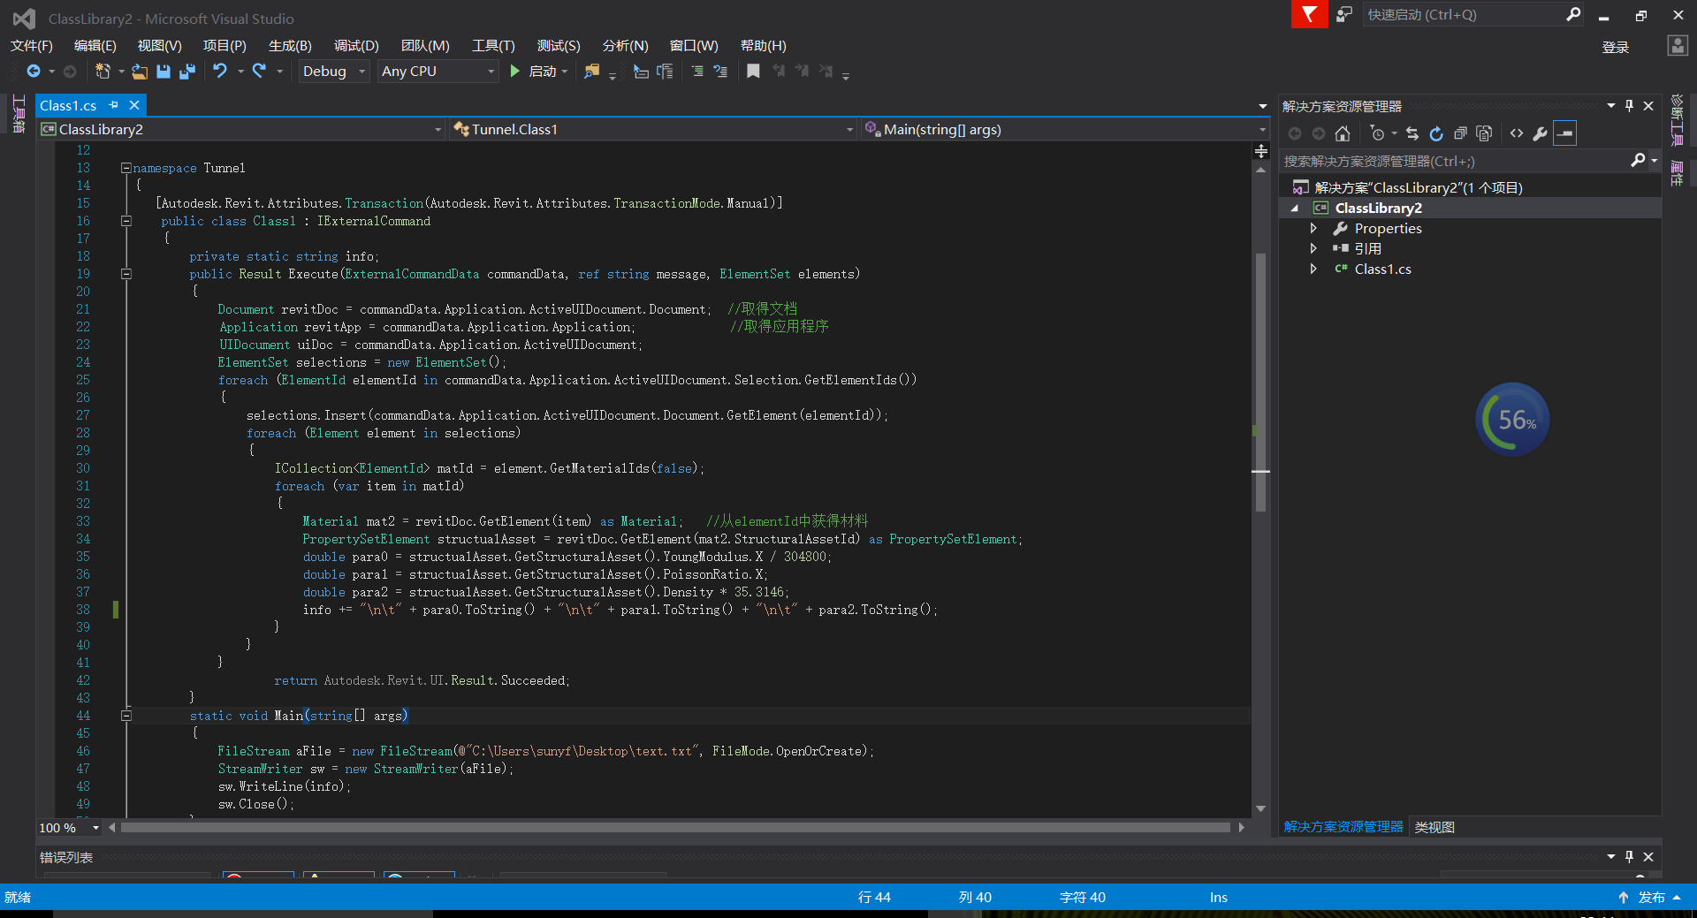Image resolution: width=1697 pixels, height=918 pixels.
Task: Click Collapse All icon in Solution Explorer
Action: tap(1460, 133)
